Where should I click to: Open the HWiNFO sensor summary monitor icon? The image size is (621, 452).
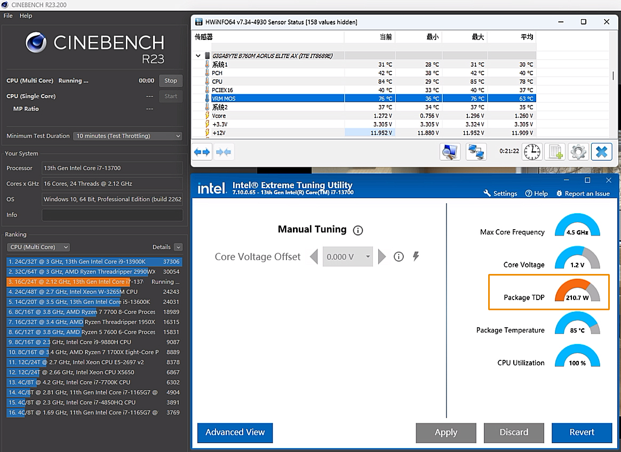click(x=450, y=151)
